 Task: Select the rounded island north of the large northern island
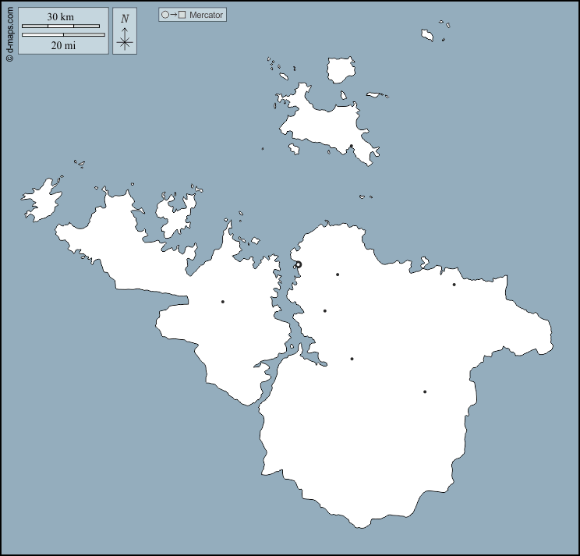click(341, 69)
